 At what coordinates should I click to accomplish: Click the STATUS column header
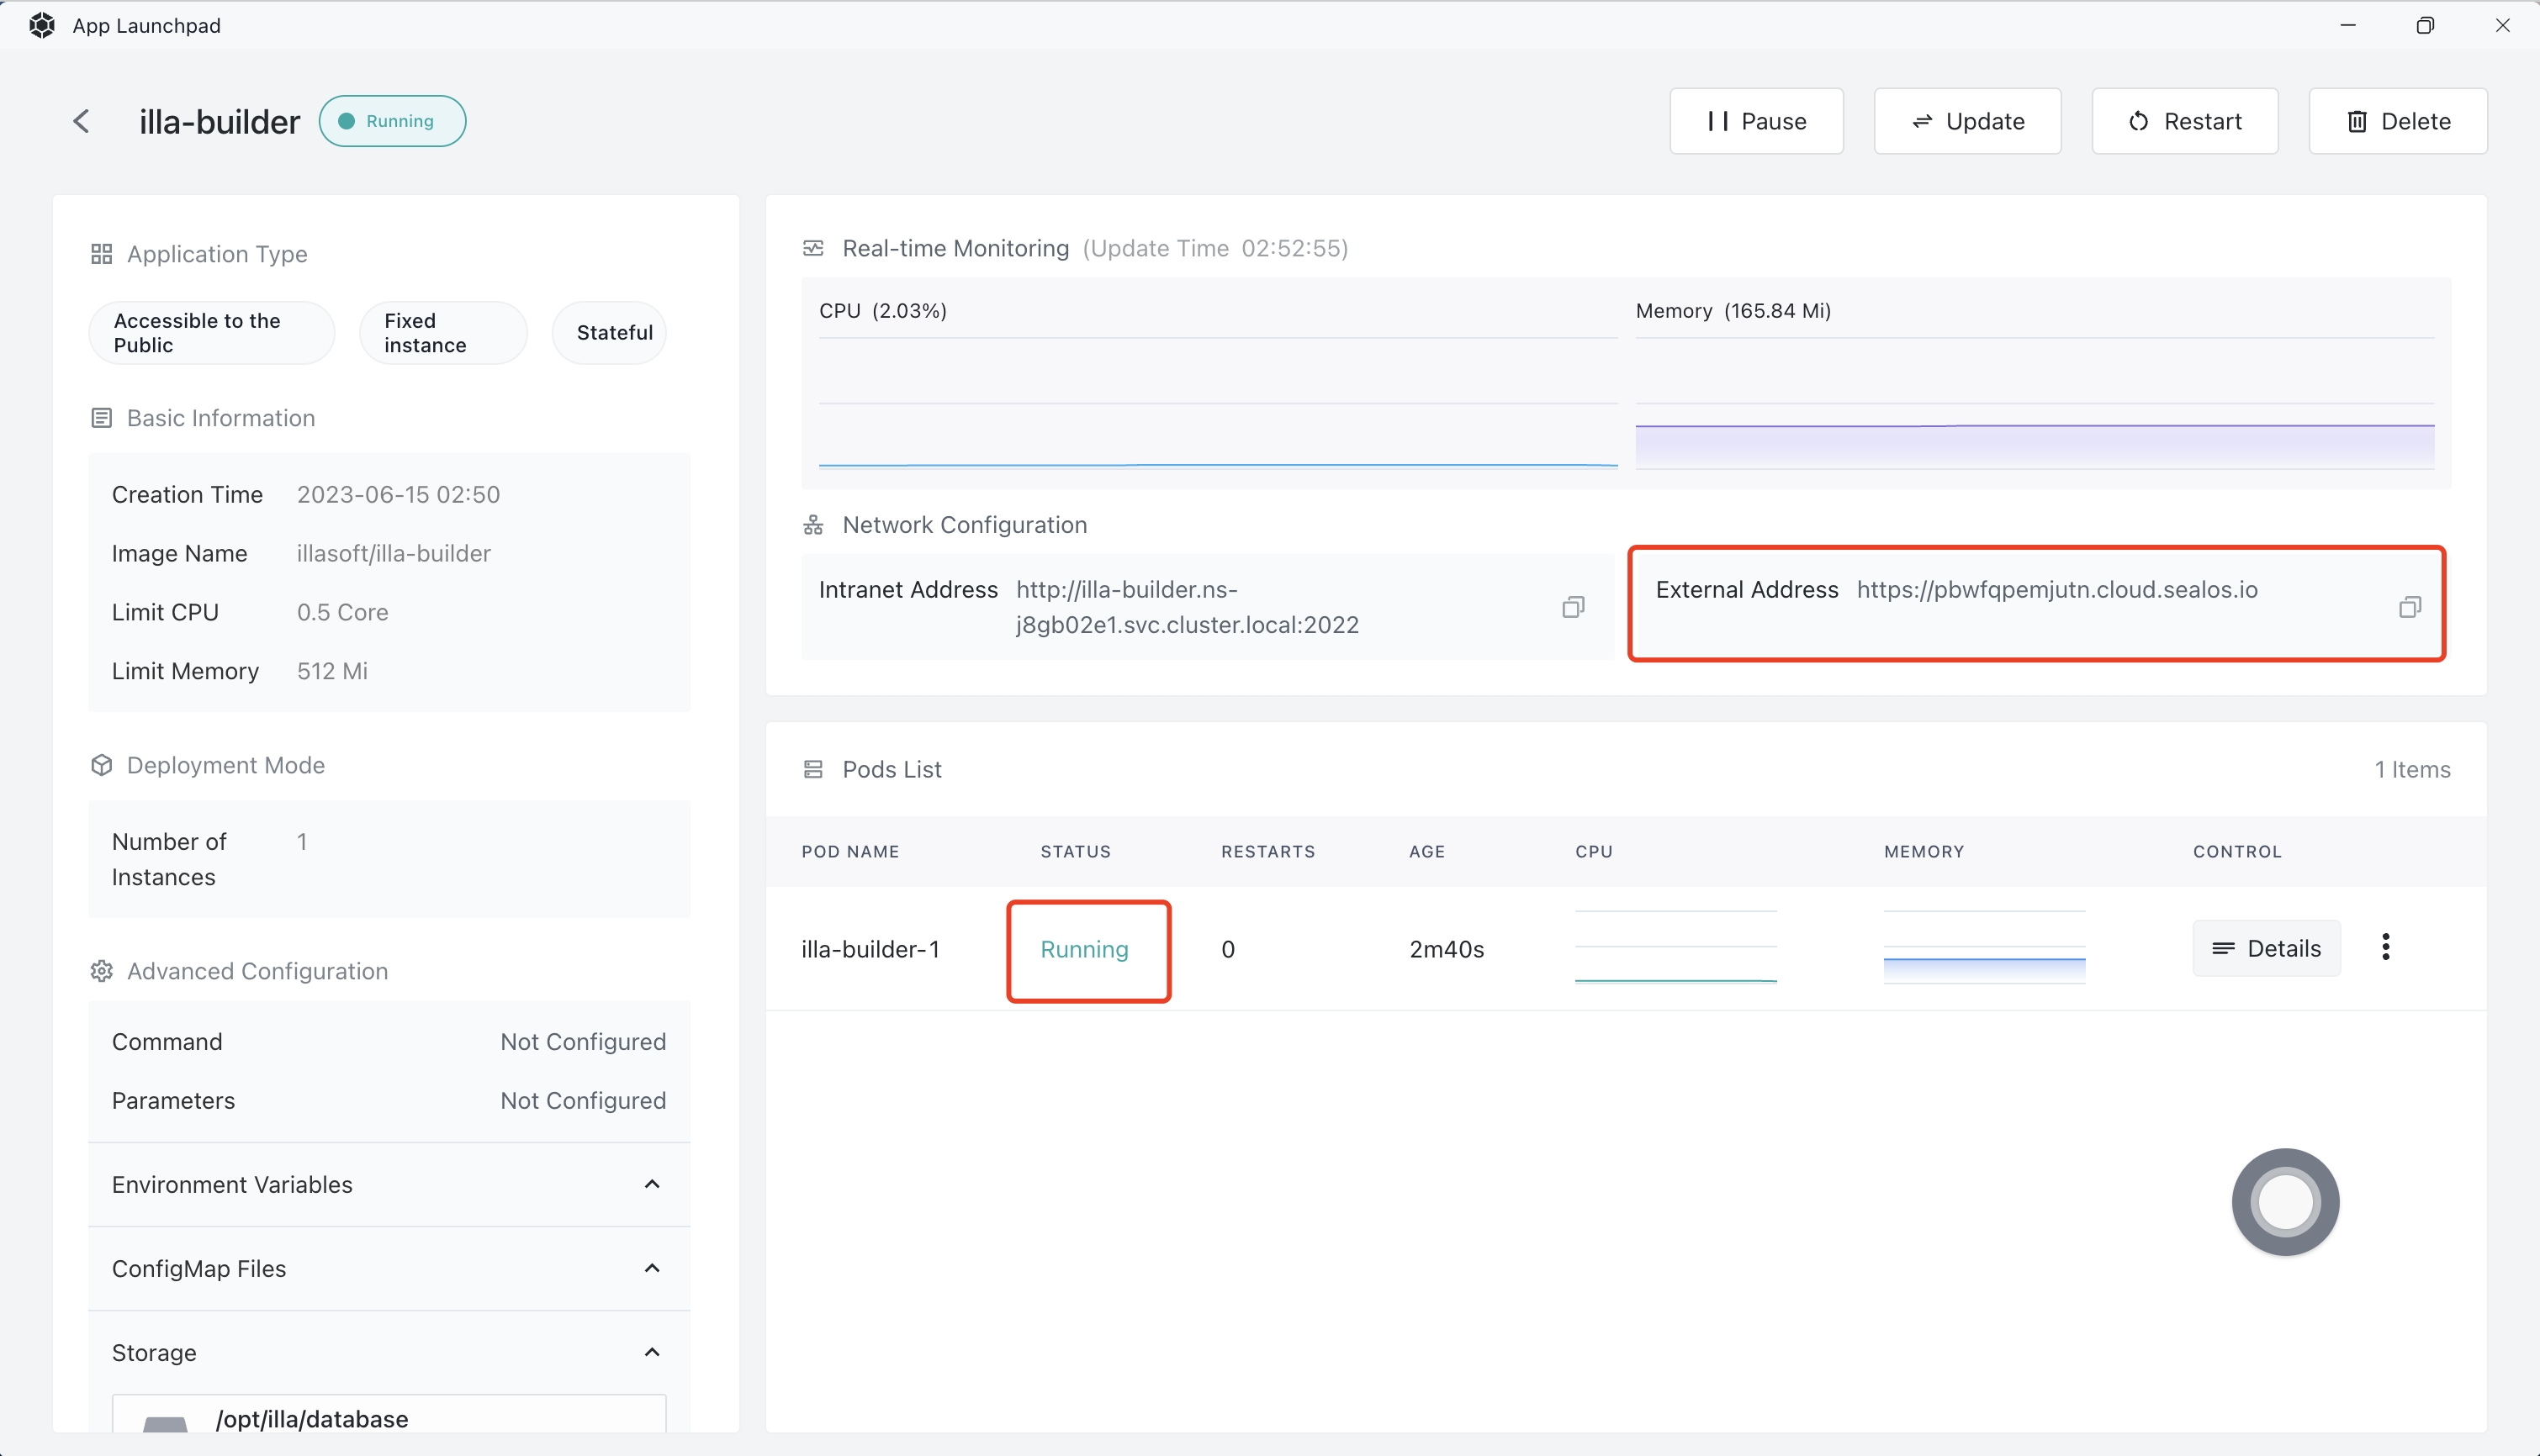(1076, 852)
